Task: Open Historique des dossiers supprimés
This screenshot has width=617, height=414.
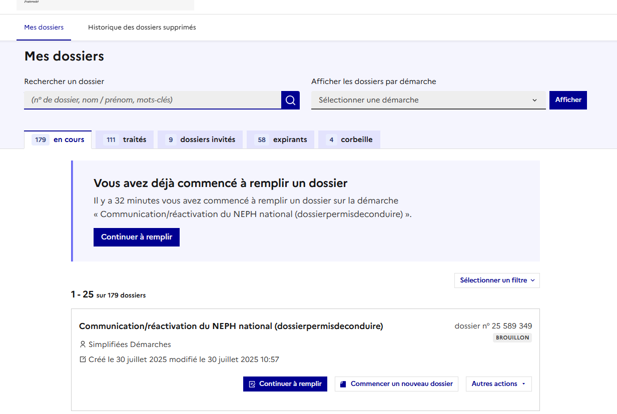Action: click(142, 27)
